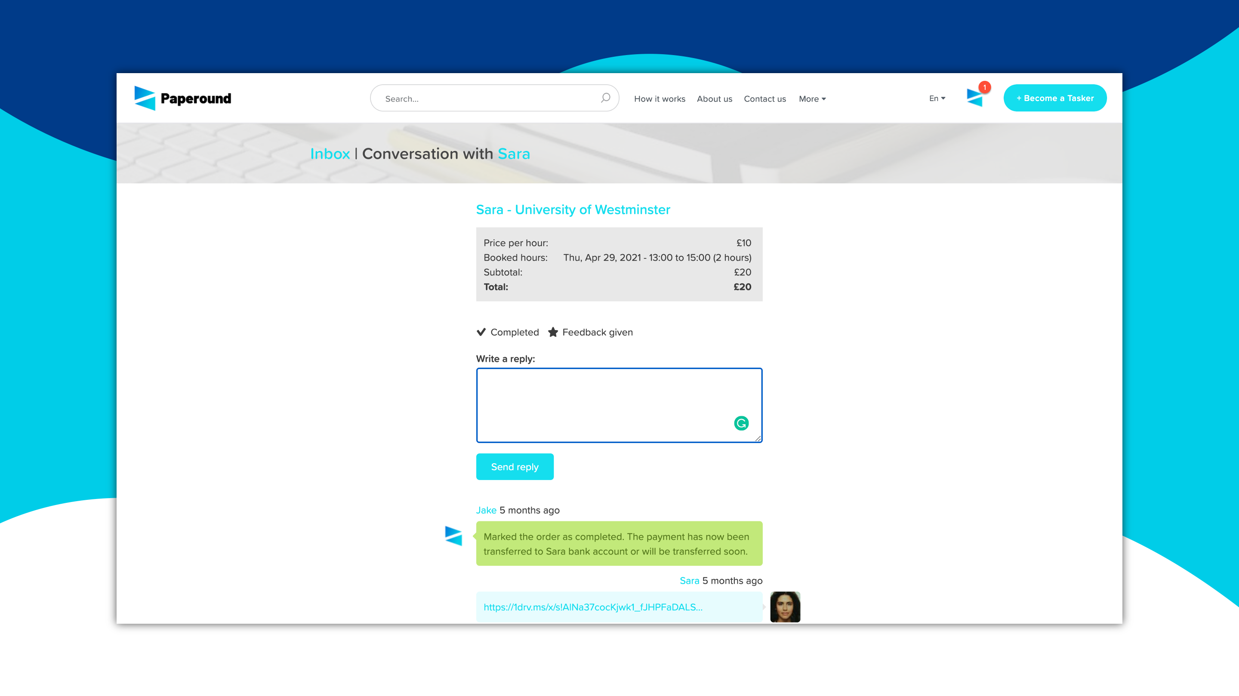Open the En language dropdown

click(937, 98)
